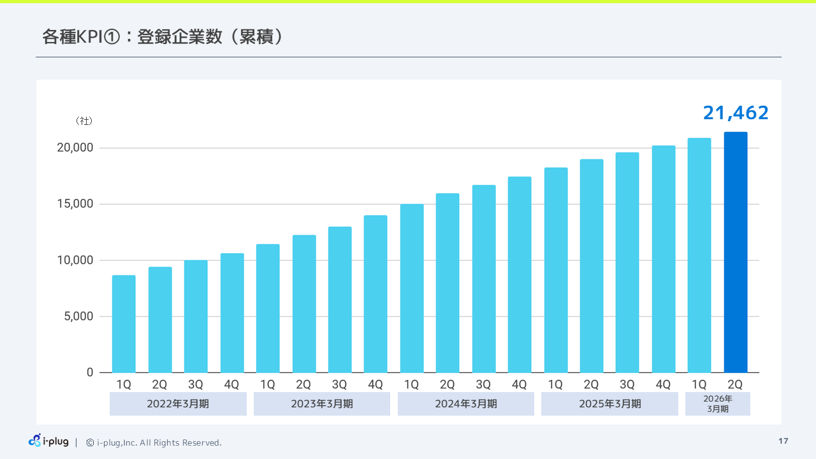Click the page number 17
816x459 pixels.
pos(782,440)
